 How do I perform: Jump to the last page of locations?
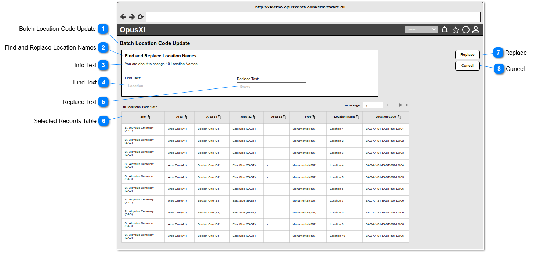(x=407, y=105)
